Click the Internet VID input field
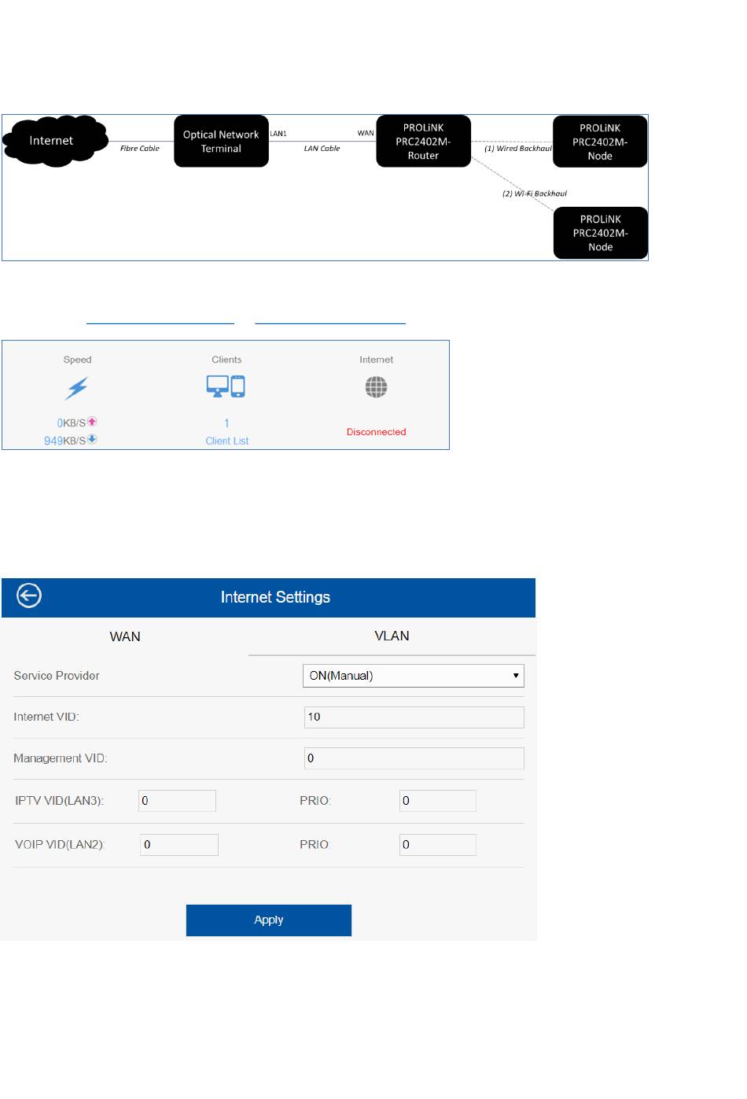Screen dimensions: 747x1099 (414, 717)
